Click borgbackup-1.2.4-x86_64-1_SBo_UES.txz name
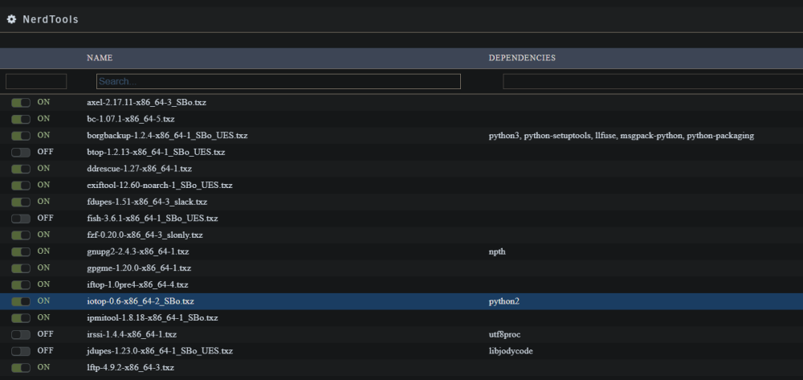Image resolution: width=803 pixels, height=380 pixels. 167,136
